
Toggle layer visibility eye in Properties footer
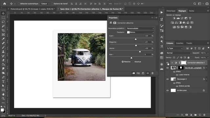pos(148,73)
